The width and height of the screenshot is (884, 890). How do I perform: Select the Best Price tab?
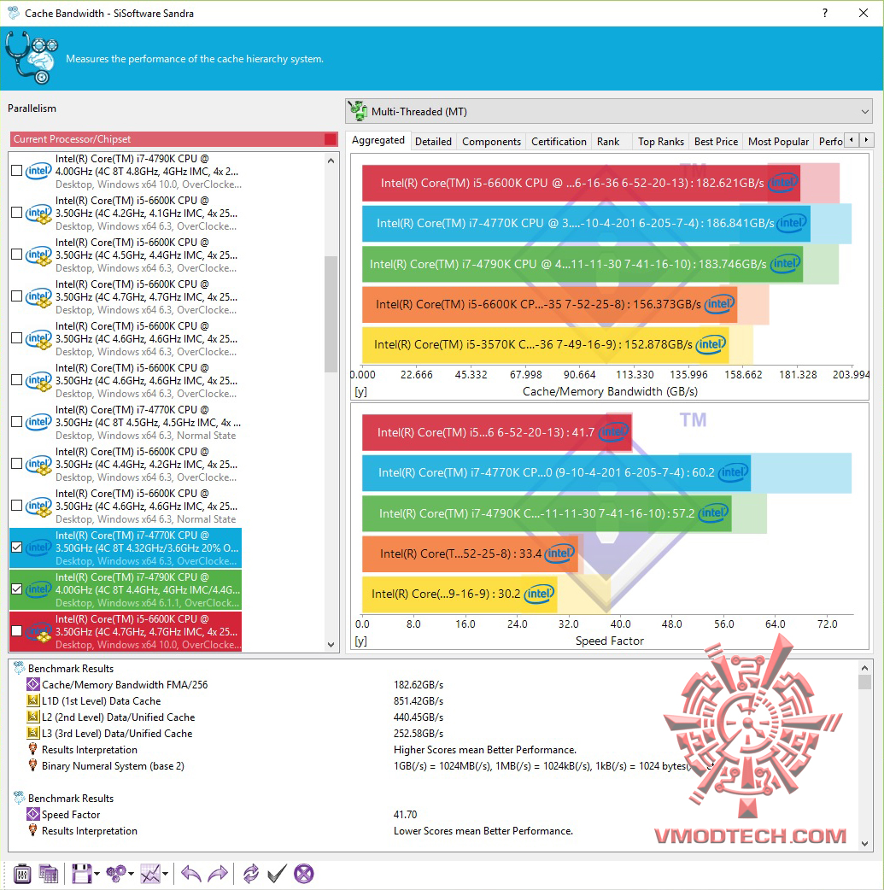(716, 141)
